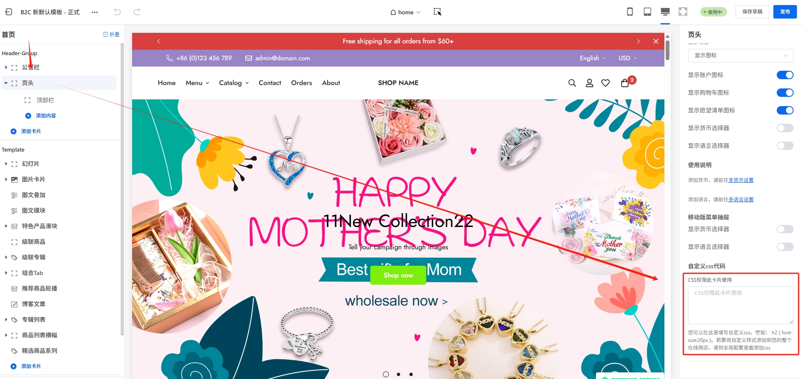Image resolution: width=802 pixels, height=379 pixels.
Task: Click the 发布 publish button
Action: click(x=785, y=12)
